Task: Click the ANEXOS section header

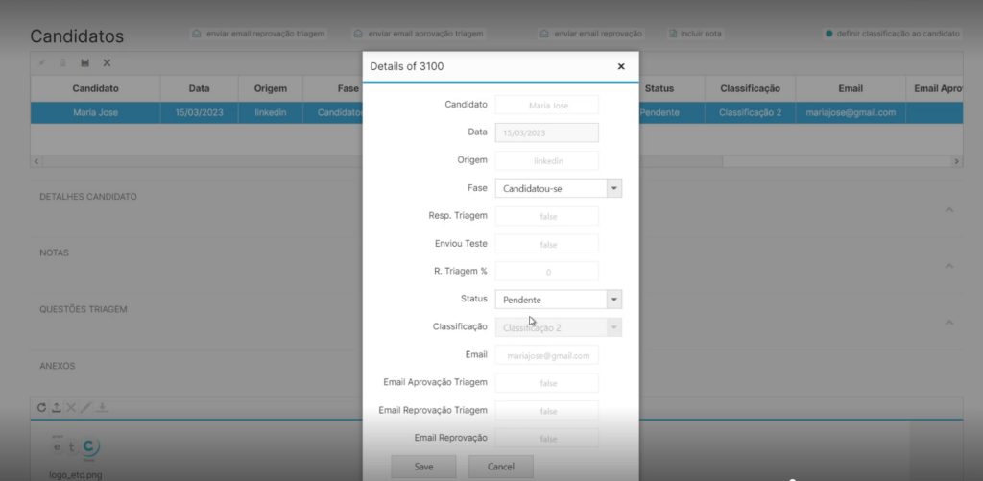Action: [x=57, y=366]
